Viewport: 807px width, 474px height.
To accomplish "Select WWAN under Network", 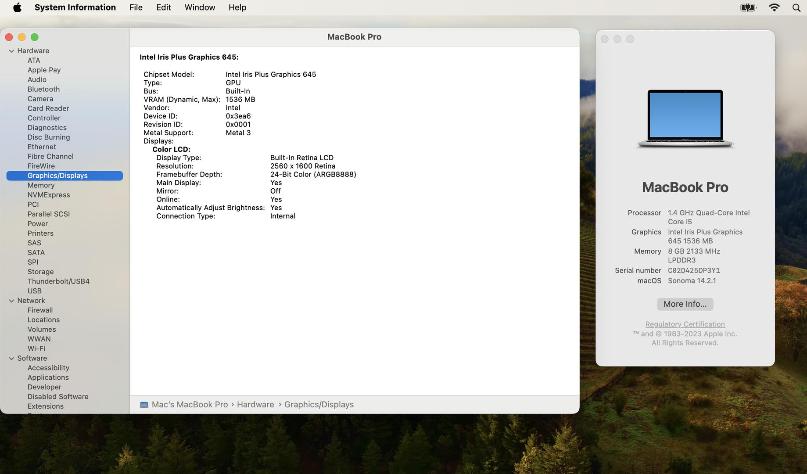I will [x=39, y=339].
